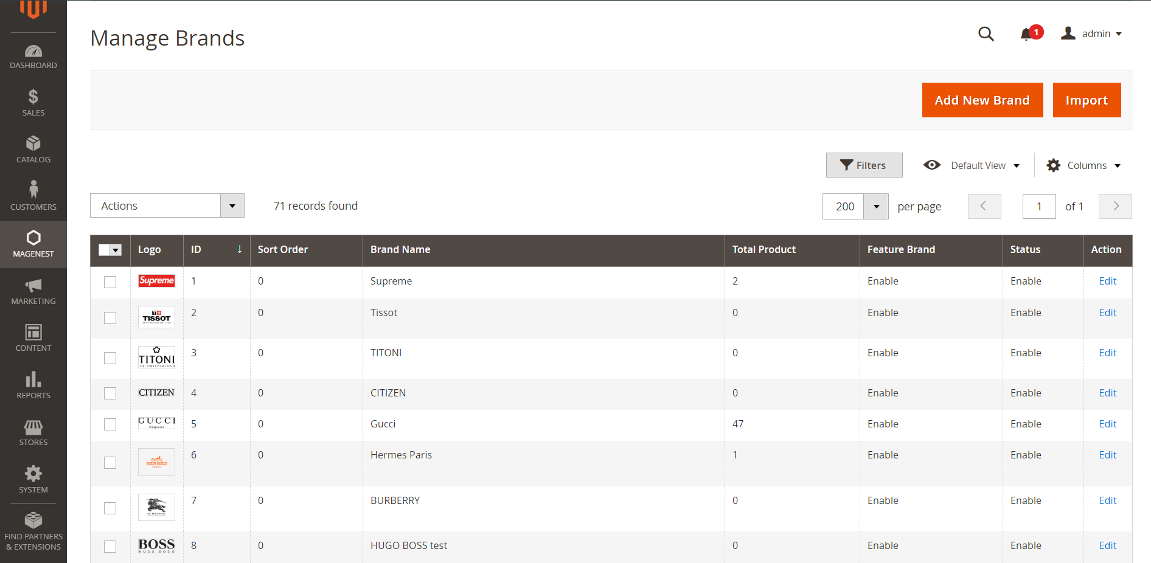Open the Reports menu

(x=33, y=385)
